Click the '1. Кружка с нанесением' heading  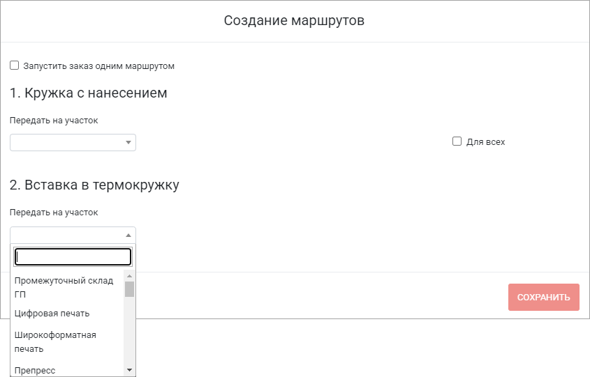pos(89,93)
